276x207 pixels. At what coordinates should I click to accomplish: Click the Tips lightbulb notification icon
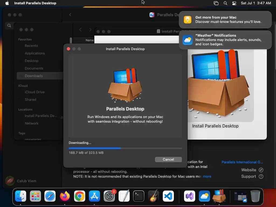[x=188, y=19]
